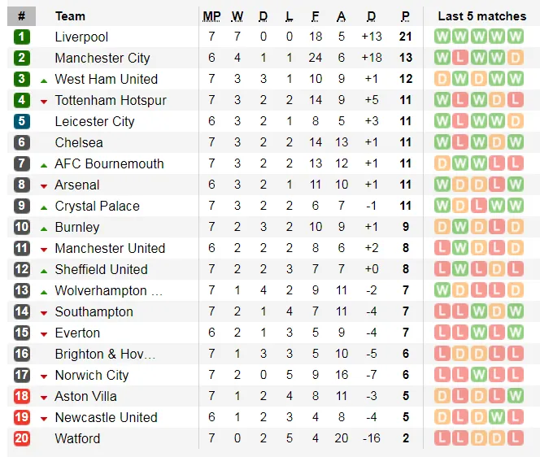The image size is (540, 457).
Task: Click the red down arrow beside Tottenham Hotspur
Action: click(x=44, y=101)
